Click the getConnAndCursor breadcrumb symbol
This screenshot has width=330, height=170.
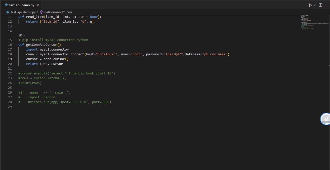click(58, 12)
